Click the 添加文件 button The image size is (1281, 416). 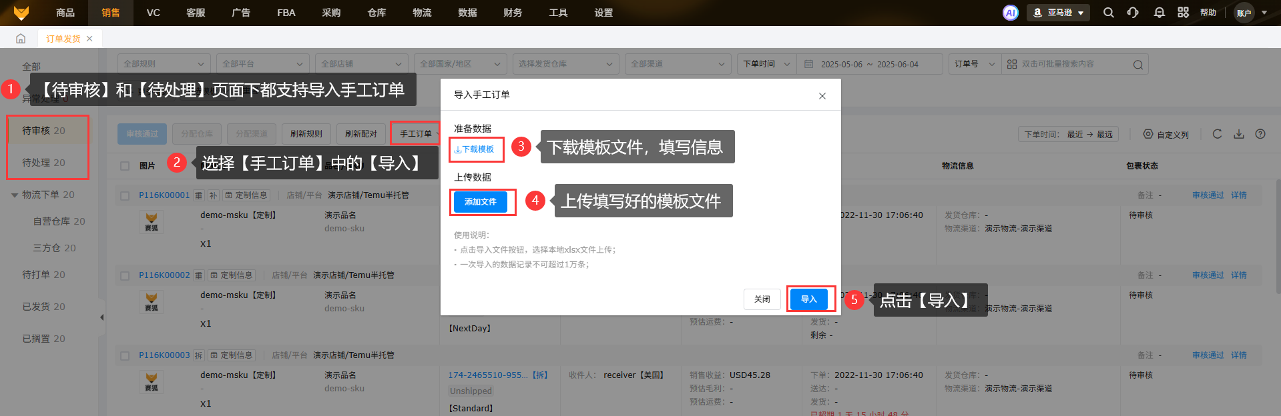click(x=481, y=202)
